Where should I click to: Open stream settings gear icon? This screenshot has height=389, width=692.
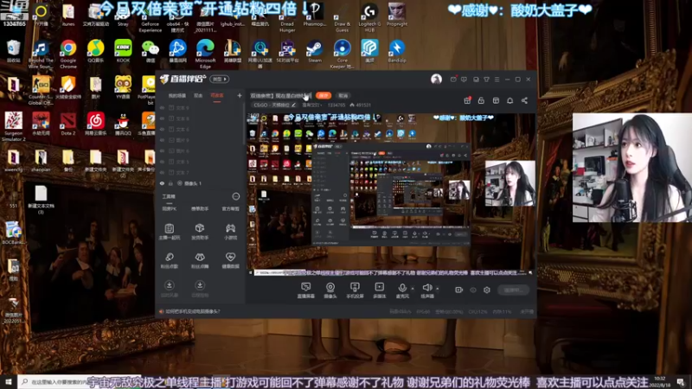click(x=487, y=290)
